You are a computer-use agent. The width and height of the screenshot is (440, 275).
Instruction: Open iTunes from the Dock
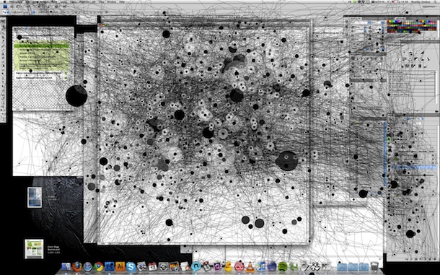261,266
